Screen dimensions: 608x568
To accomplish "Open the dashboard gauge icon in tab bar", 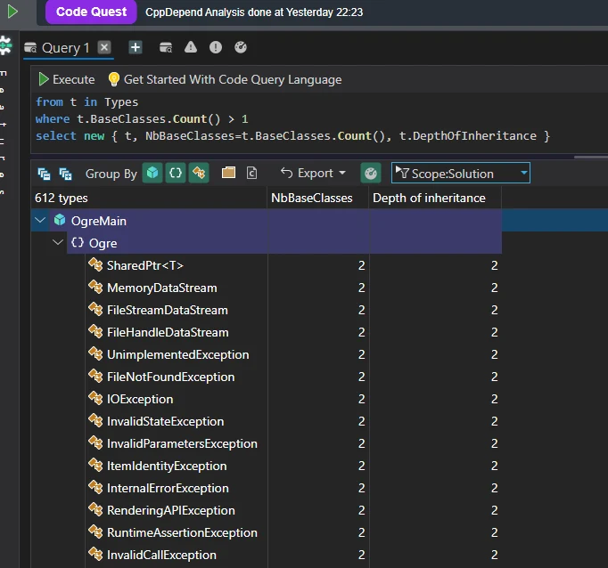I will (x=241, y=47).
